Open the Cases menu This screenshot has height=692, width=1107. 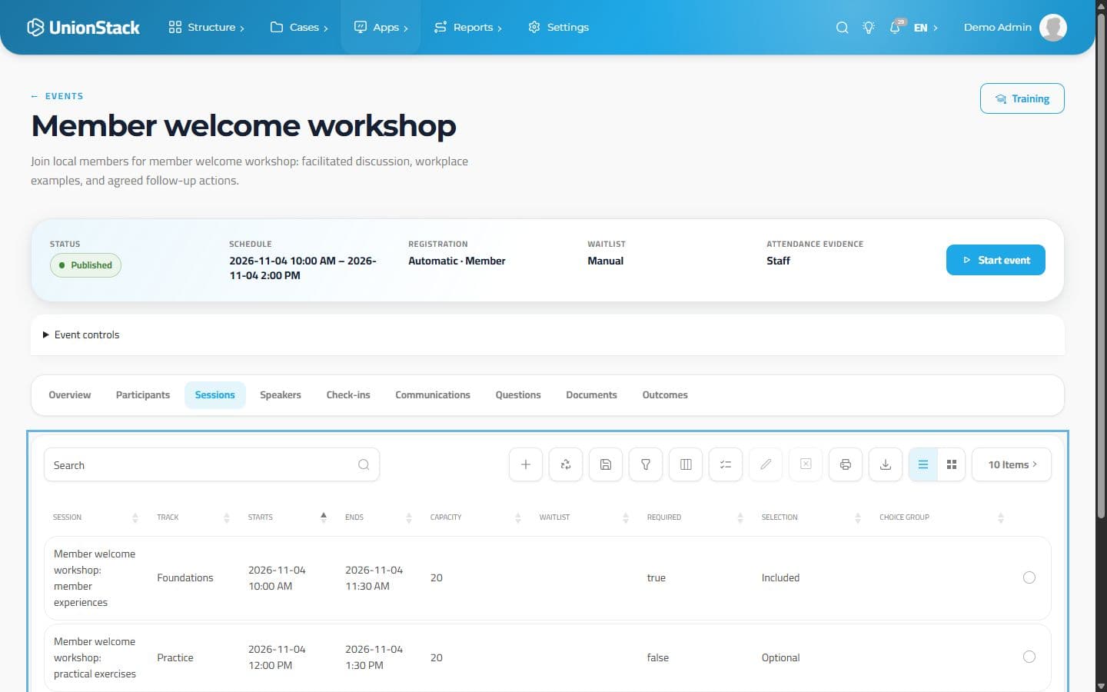299,28
